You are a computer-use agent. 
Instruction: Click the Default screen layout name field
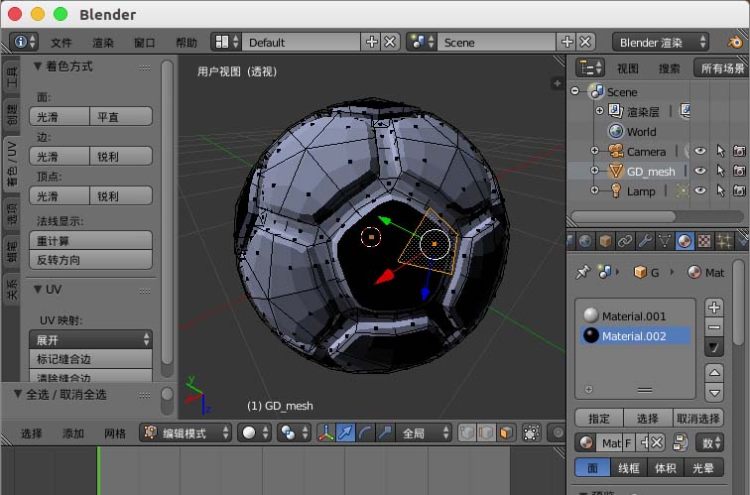(302, 43)
